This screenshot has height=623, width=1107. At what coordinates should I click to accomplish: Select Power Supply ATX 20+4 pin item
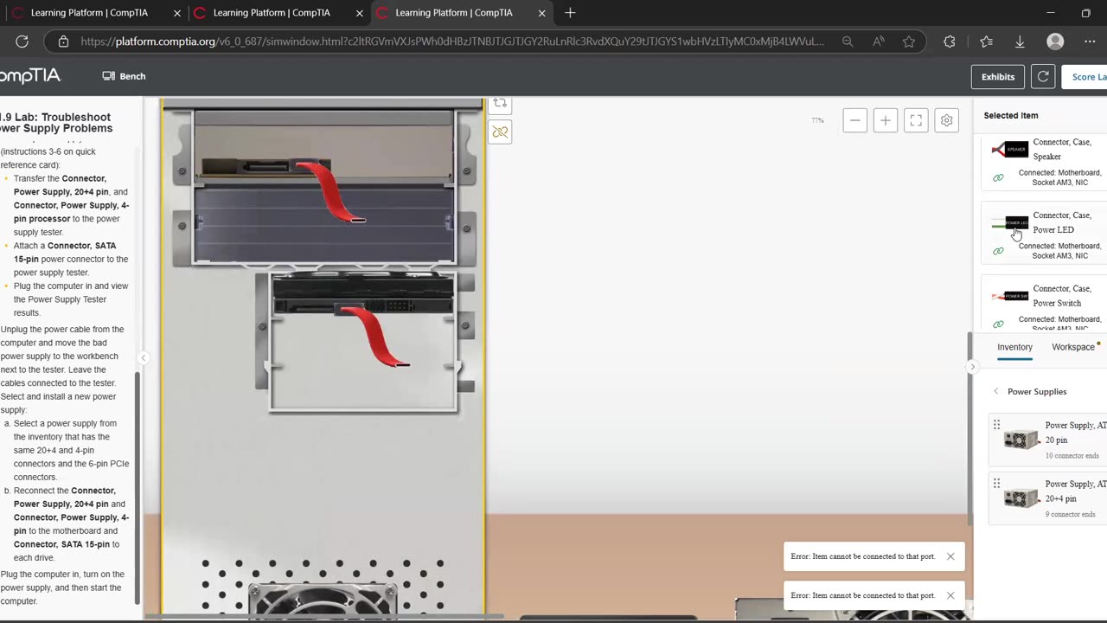coord(1048,498)
